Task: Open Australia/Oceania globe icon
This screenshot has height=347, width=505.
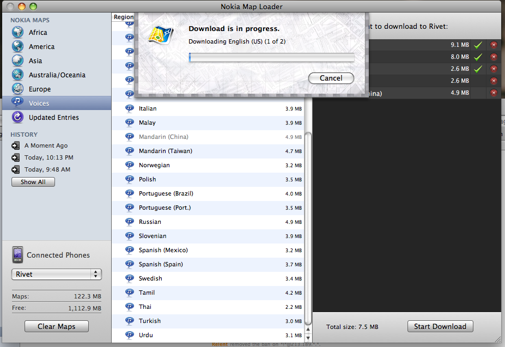Action: [x=18, y=75]
